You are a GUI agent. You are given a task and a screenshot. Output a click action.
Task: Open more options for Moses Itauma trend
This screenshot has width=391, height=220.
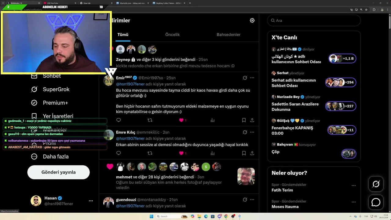353,202
